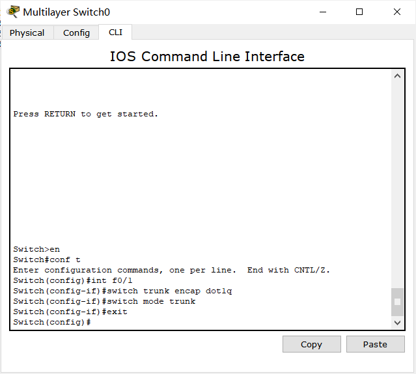Open the Config tab
The width and height of the screenshot is (416, 374).
point(76,33)
